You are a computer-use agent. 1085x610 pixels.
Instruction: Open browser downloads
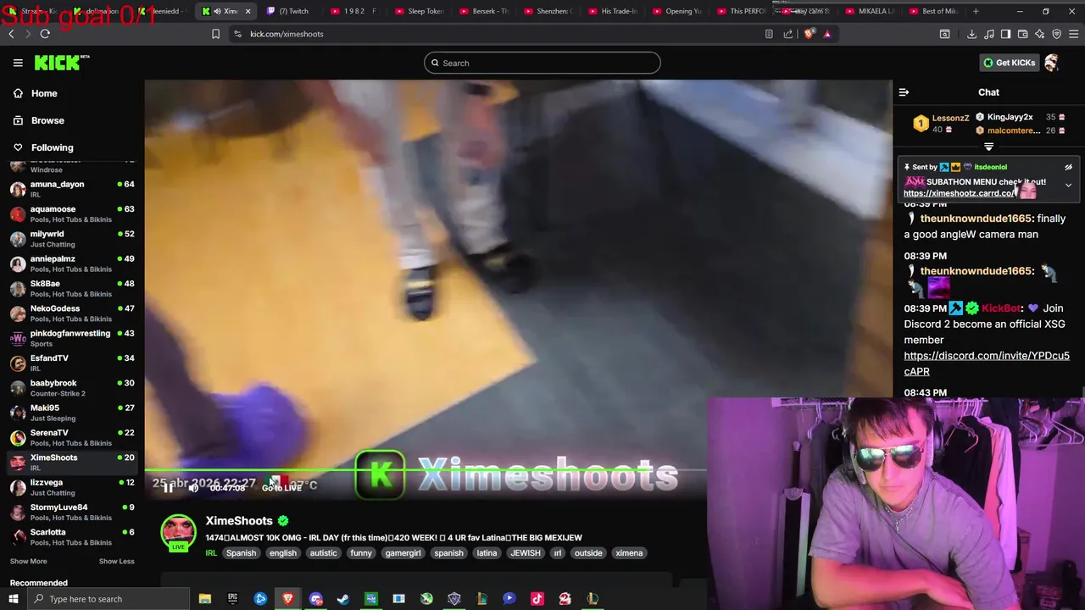(971, 34)
